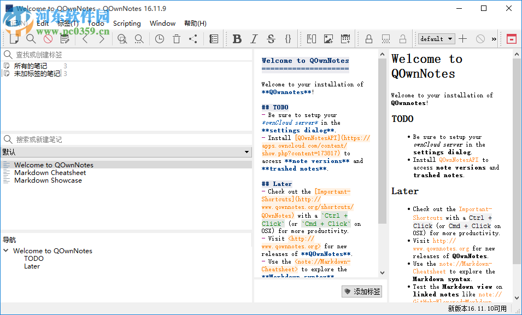Click the new note icon
This screenshot has height=315, width=522.
pyautogui.click(x=14, y=39)
